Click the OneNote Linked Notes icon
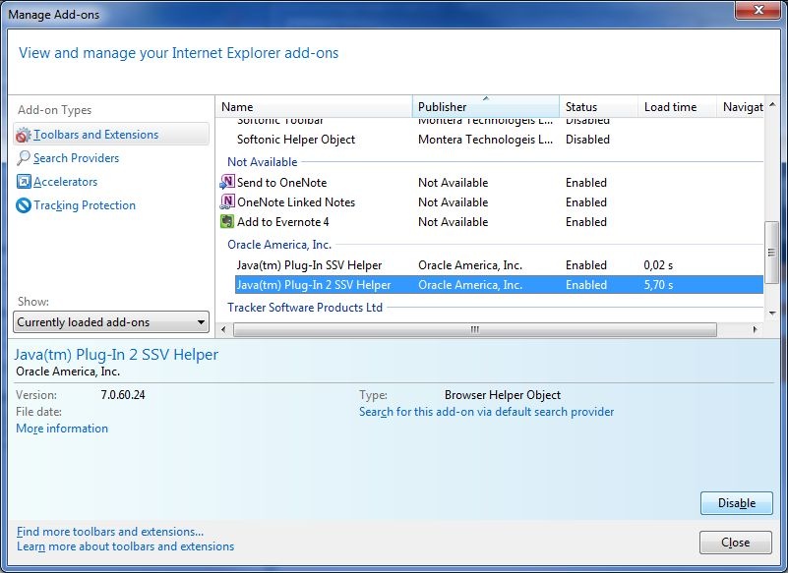 227,201
